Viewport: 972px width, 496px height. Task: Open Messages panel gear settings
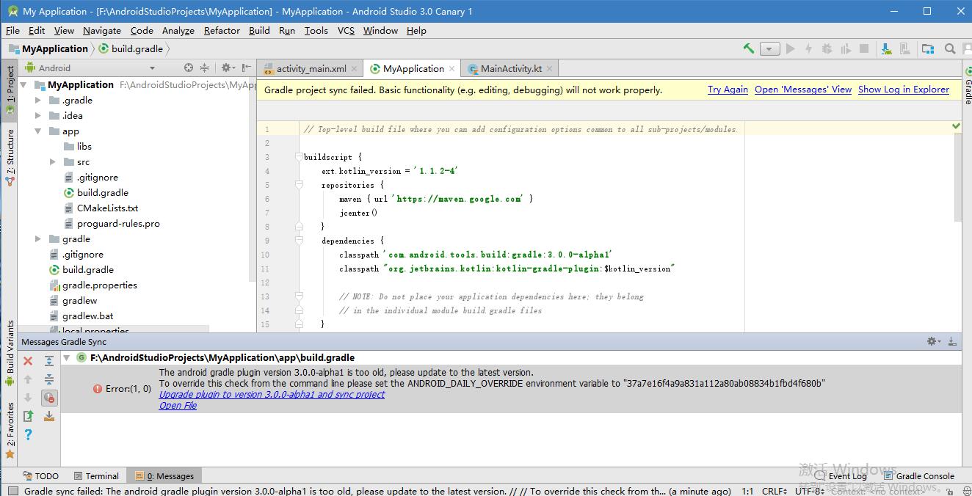pos(933,342)
